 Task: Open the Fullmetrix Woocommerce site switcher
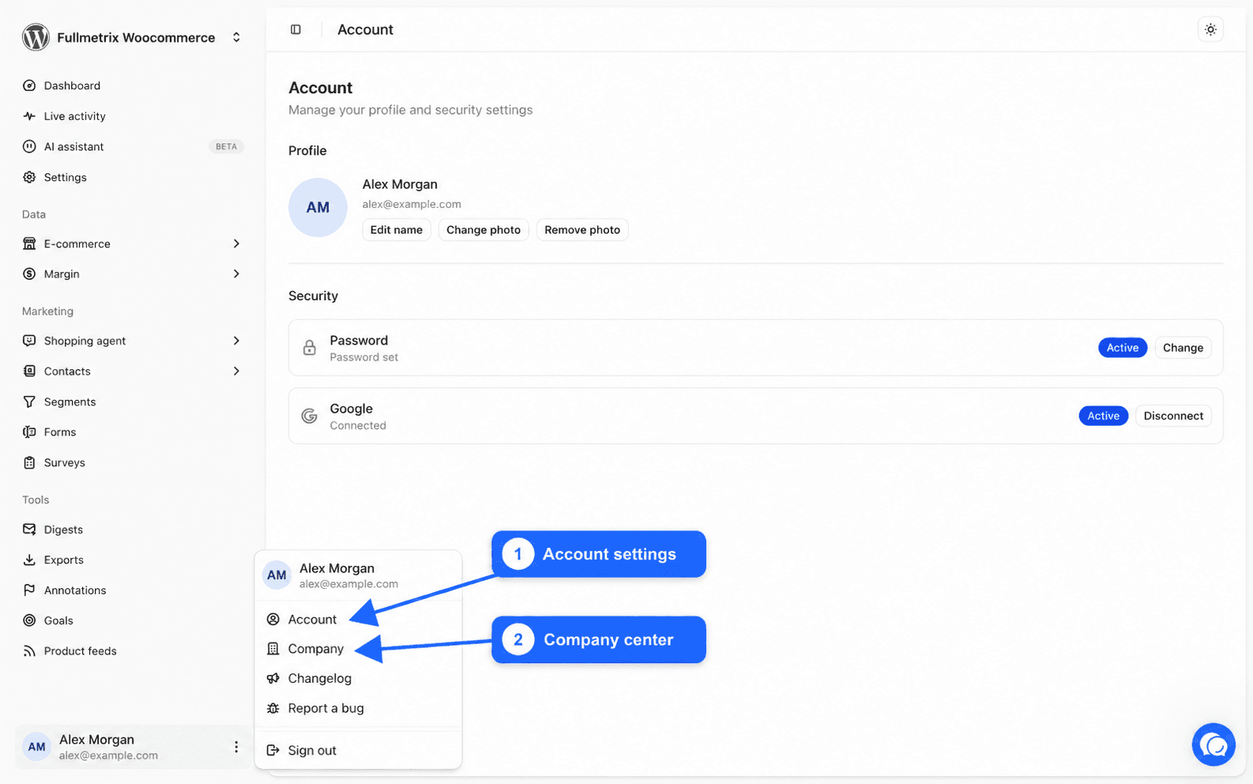coord(132,37)
